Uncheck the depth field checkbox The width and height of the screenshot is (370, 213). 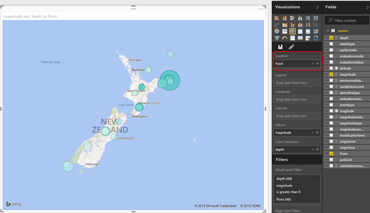click(x=331, y=38)
